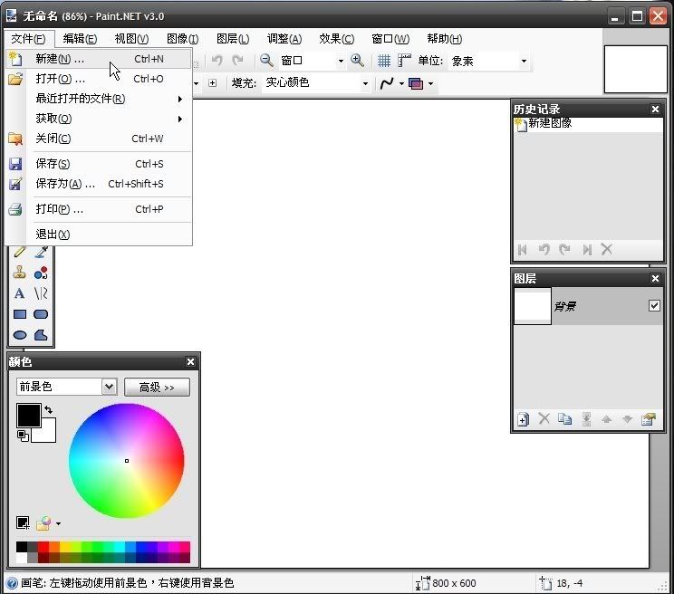674x594 pixels.
Task: Choose 关闭(C) from the File menu
Action: (100, 139)
